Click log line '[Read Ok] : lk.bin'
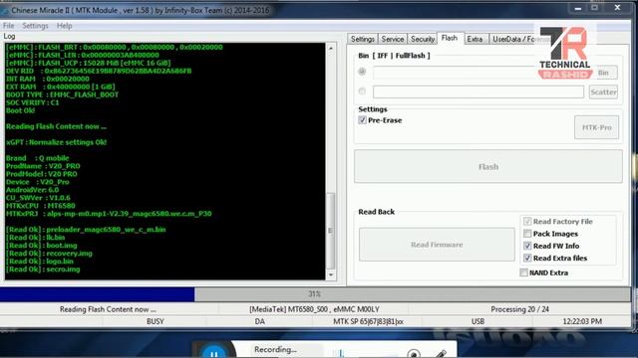This screenshot has width=638, height=358. (36, 238)
